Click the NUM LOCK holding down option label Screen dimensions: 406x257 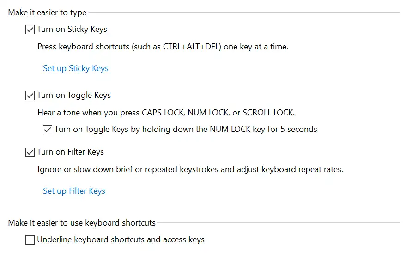point(186,129)
